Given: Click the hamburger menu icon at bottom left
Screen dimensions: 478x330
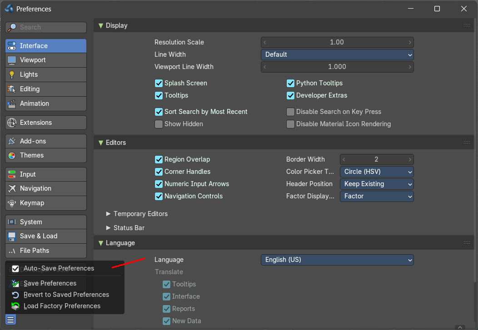Looking at the screenshot, I should [10, 320].
